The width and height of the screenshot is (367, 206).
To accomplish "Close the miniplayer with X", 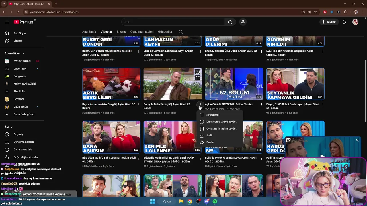I will click(357, 140).
